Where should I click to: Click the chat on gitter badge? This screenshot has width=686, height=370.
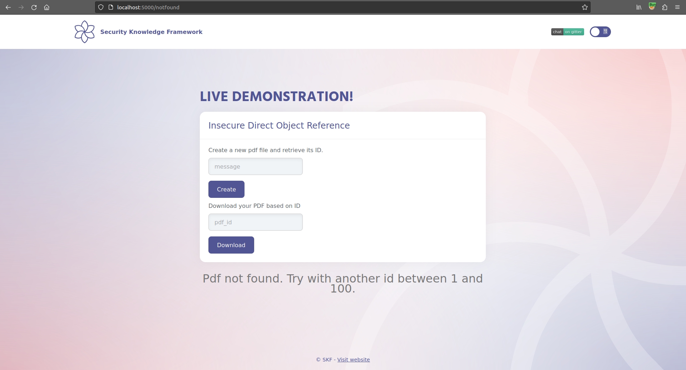567,32
